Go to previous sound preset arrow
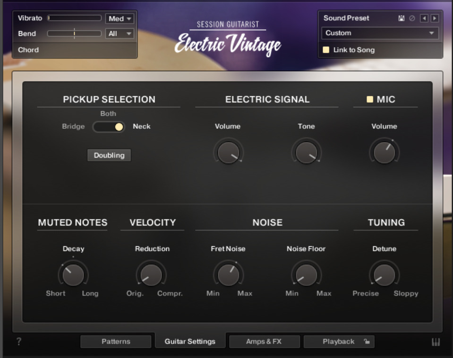The height and width of the screenshot is (358, 453). click(424, 18)
